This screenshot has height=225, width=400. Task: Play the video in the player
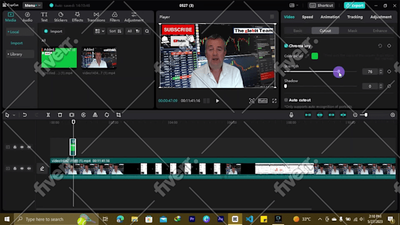(x=217, y=101)
